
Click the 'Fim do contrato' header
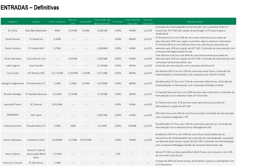pos(148,22)
